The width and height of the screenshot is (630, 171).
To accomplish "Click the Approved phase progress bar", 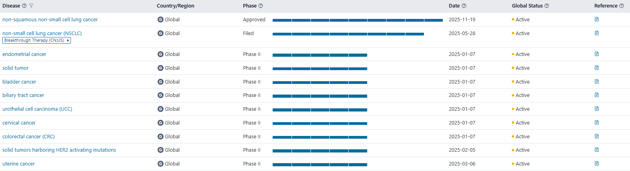I will 357,20.
